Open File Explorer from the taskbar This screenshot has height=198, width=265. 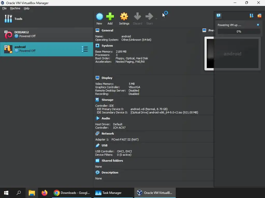pyautogui.click(x=32, y=193)
